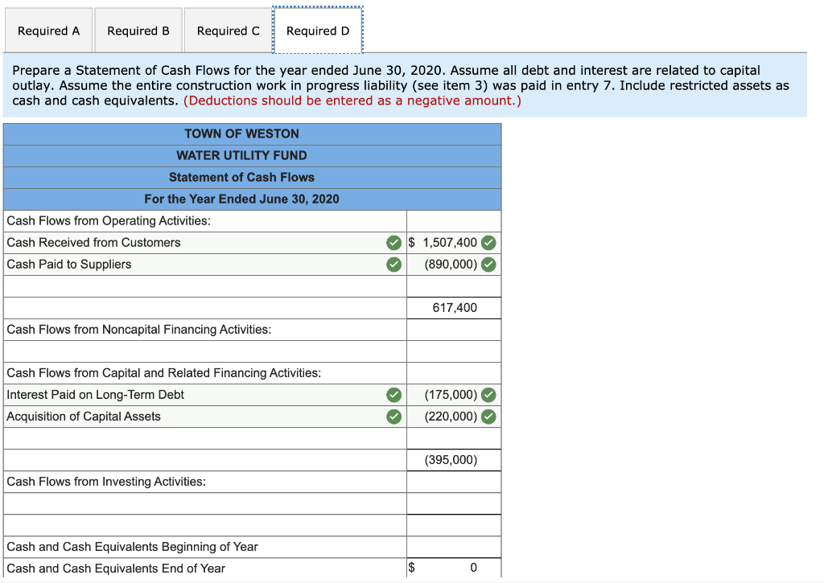Select the amount cell showing 617,400 subtotal

pyautogui.click(x=454, y=307)
